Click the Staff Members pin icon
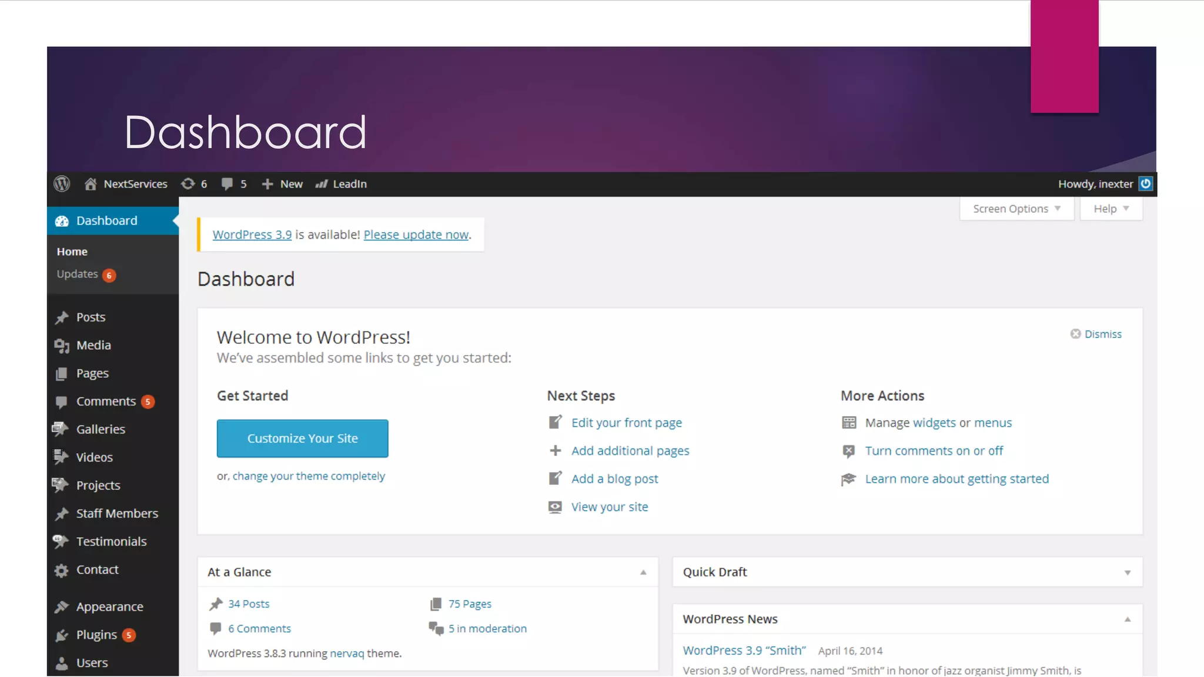Viewport: 1204px width, 677px height. coord(62,514)
